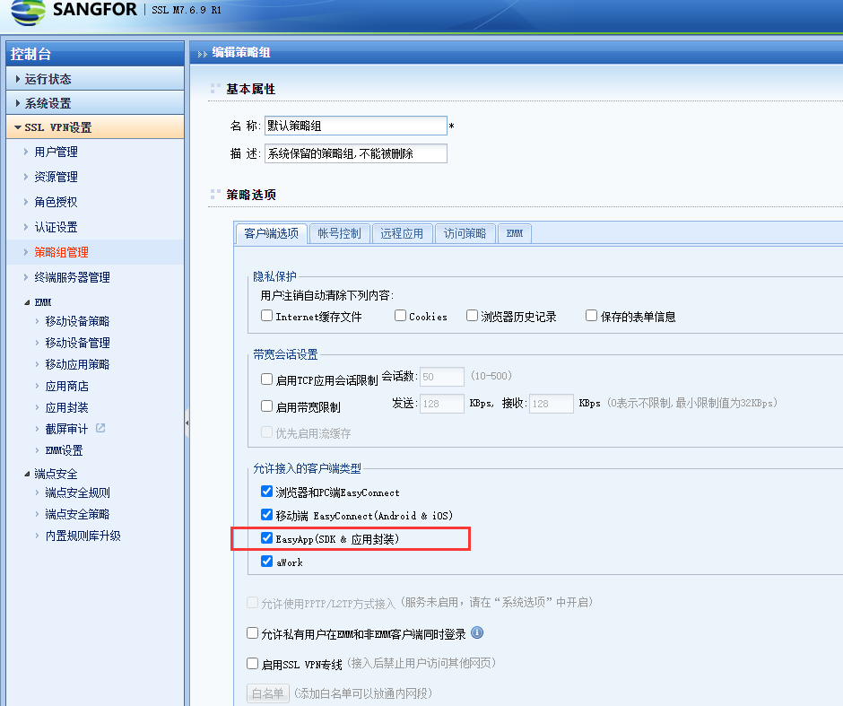Click the blue info icon after EMM同时登录 option

(x=477, y=632)
